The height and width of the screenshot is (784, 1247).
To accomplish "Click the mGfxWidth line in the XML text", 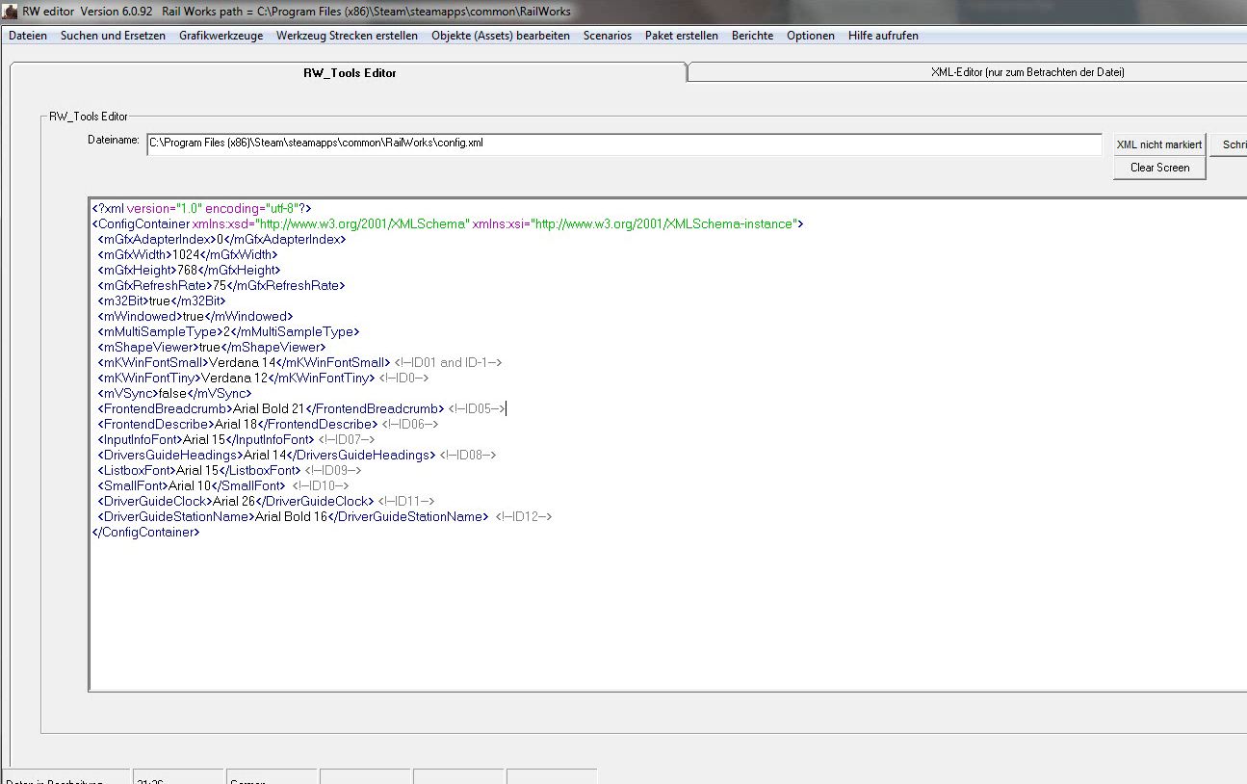I will click(x=188, y=255).
